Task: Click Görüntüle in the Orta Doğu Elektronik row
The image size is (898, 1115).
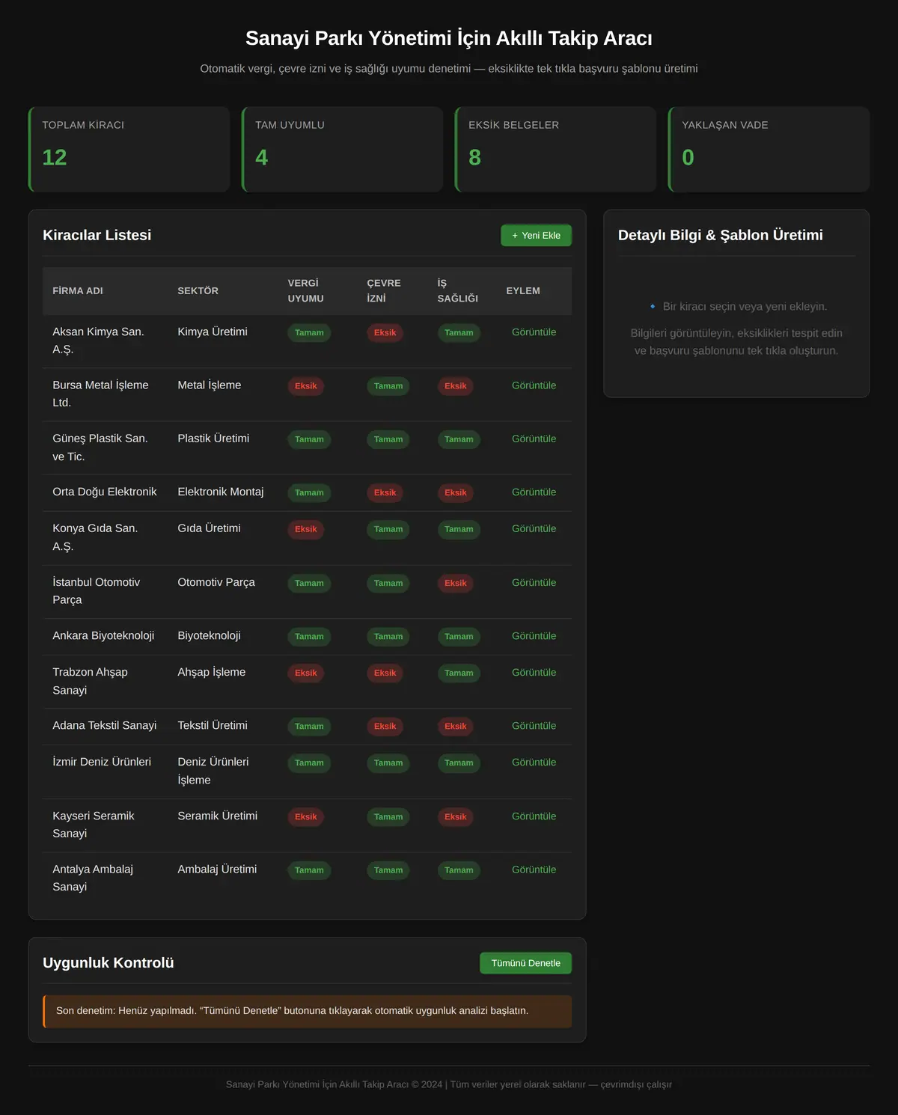Action: pyautogui.click(x=534, y=492)
